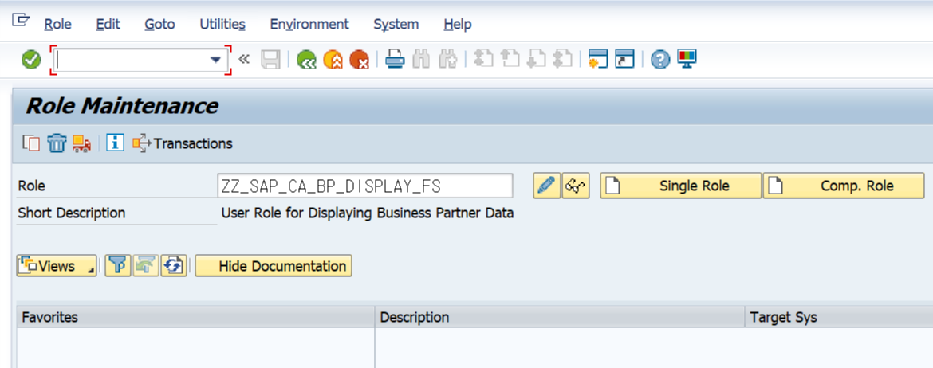The height and width of the screenshot is (368, 933).
Task: Click the Generate Shortcut icon
Action: tap(624, 60)
